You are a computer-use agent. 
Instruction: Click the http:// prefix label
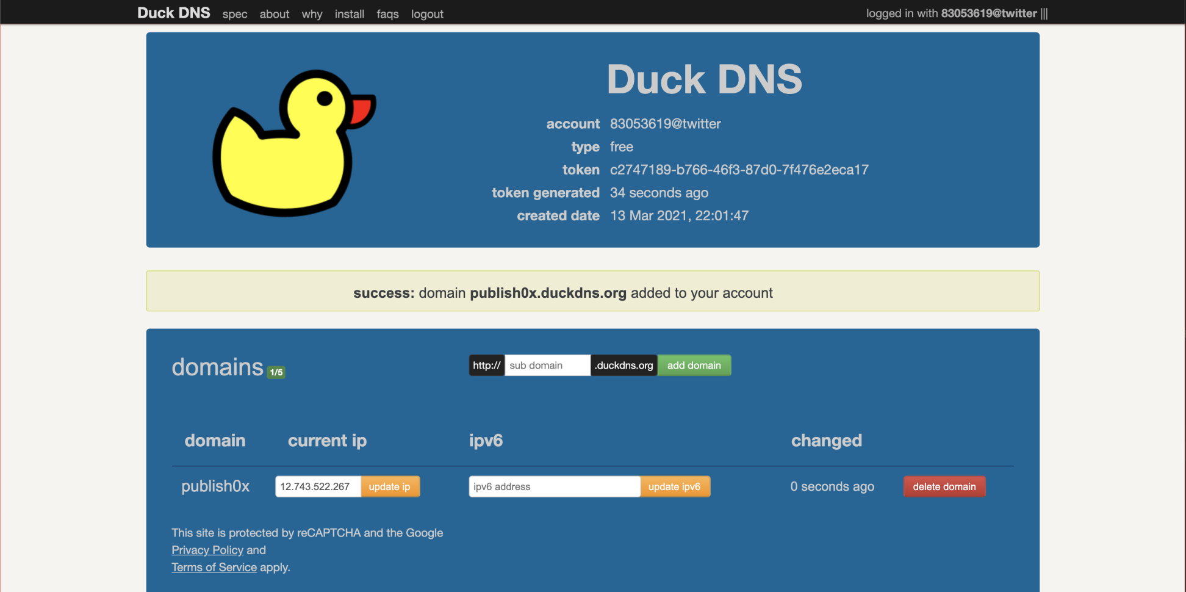coord(486,365)
